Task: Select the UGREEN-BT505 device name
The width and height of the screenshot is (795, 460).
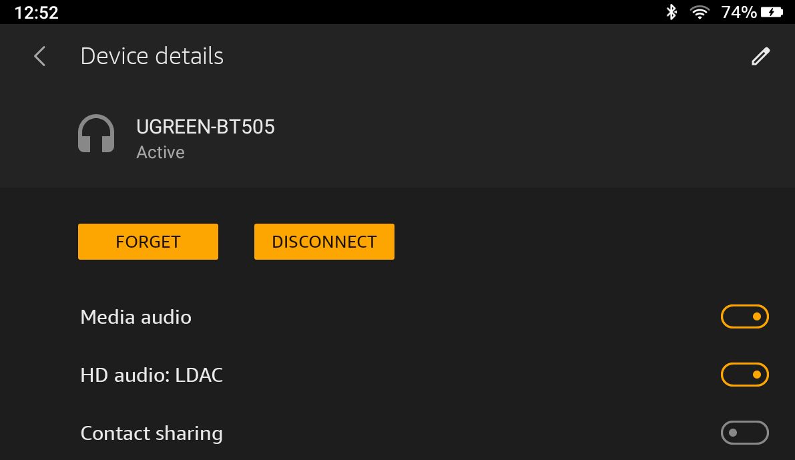Action: coord(205,127)
